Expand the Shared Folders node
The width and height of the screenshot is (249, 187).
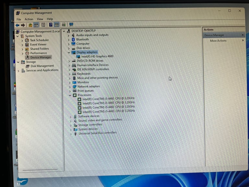(x=22, y=49)
